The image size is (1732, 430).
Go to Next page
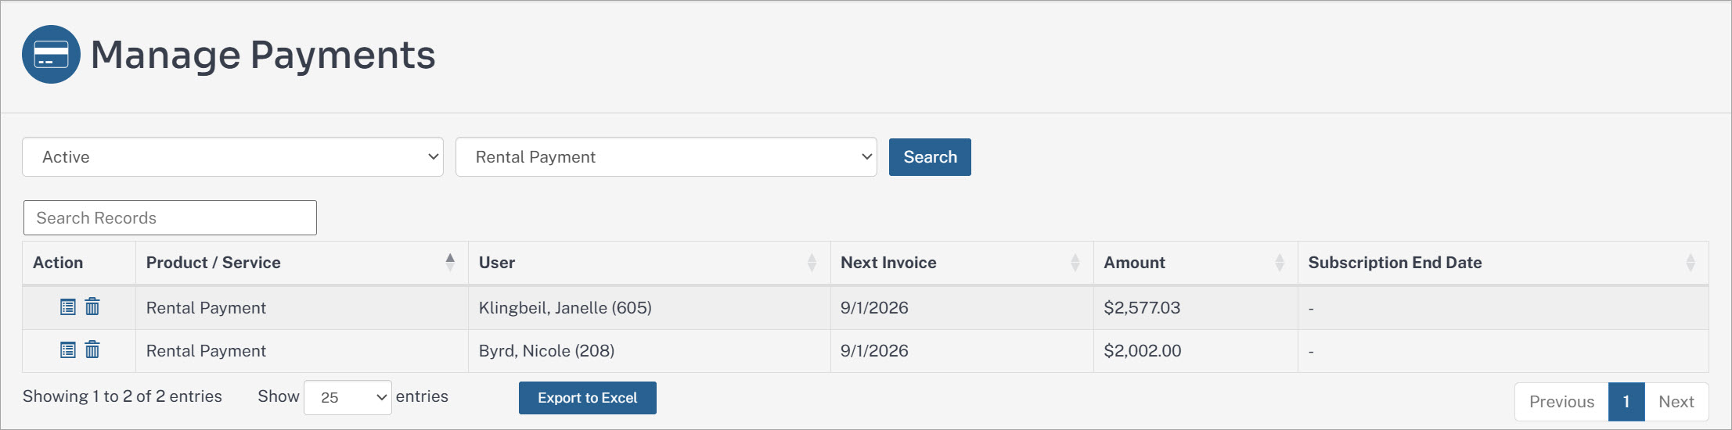coord(1676,402)
